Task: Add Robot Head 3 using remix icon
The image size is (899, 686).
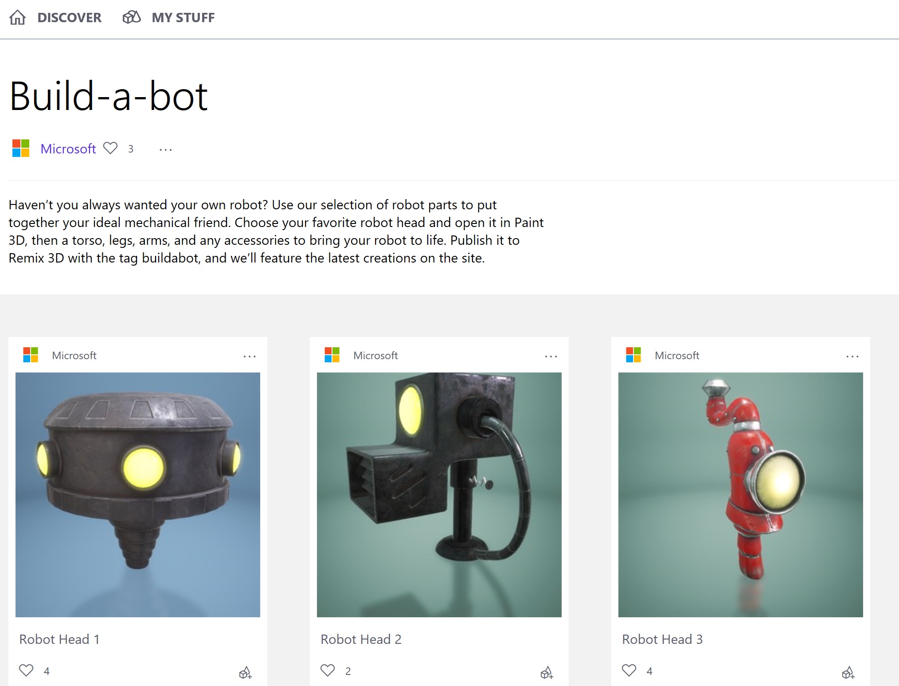Action: click(x=848, y=673)
